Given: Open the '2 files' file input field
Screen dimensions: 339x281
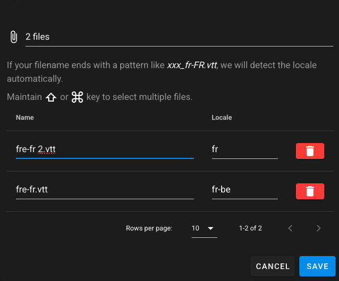Looking at the screenshot, I should pos(179,37).
